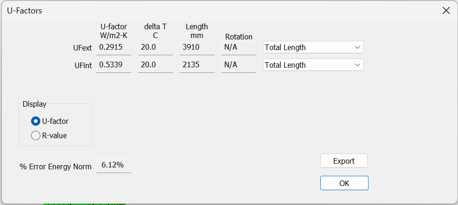This screenshot has height=205, width=458.
Task: Click the chevron arrow on UFint combo box
Action: [357, 65]
